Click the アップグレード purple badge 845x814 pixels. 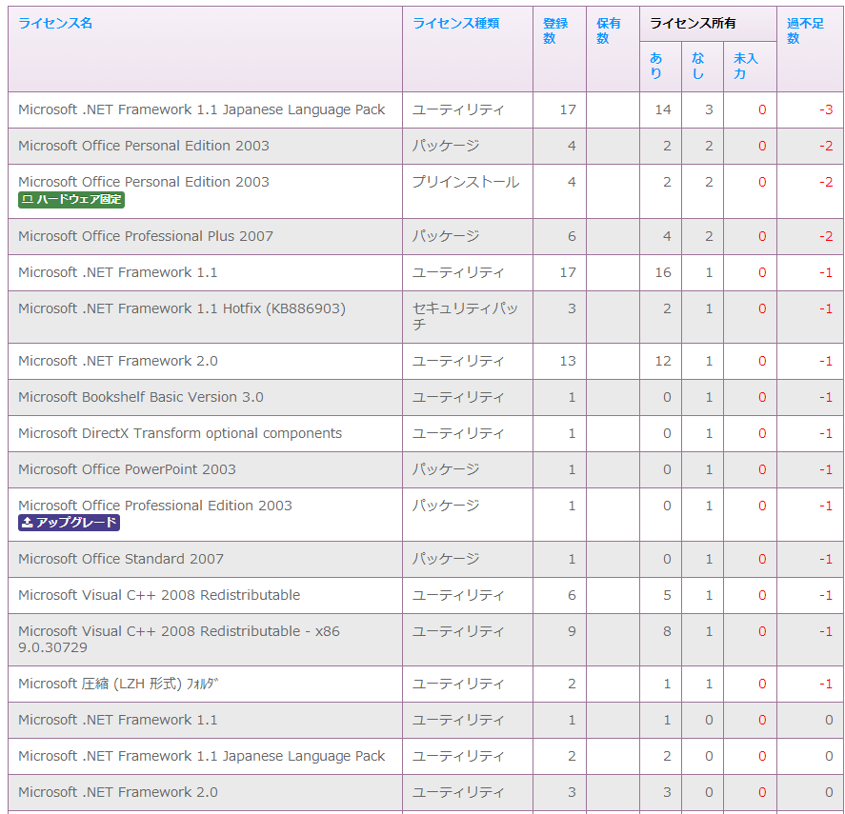[x=69, y=523]
